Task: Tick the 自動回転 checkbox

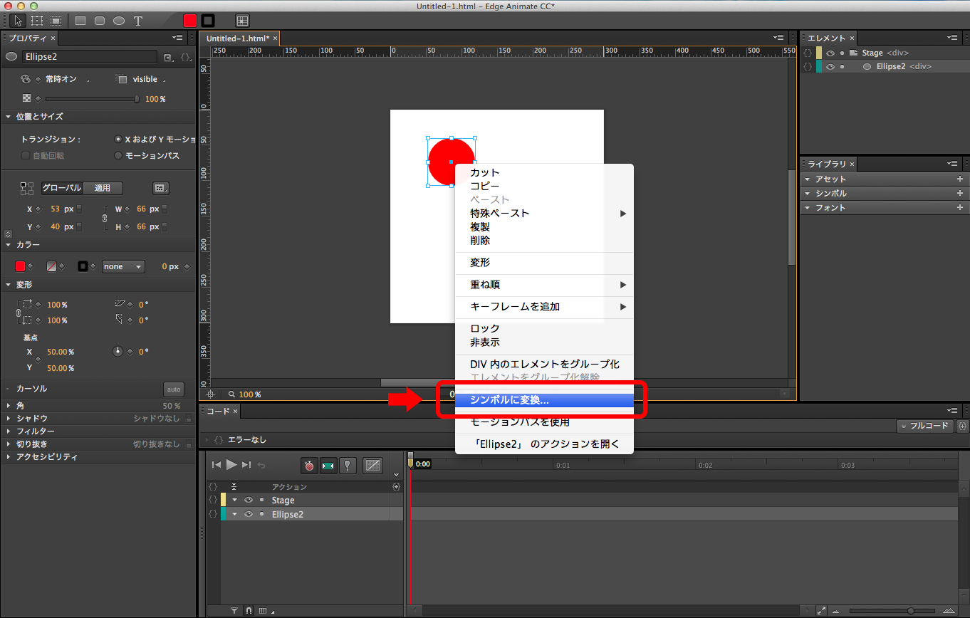Action: coord(26,155)
